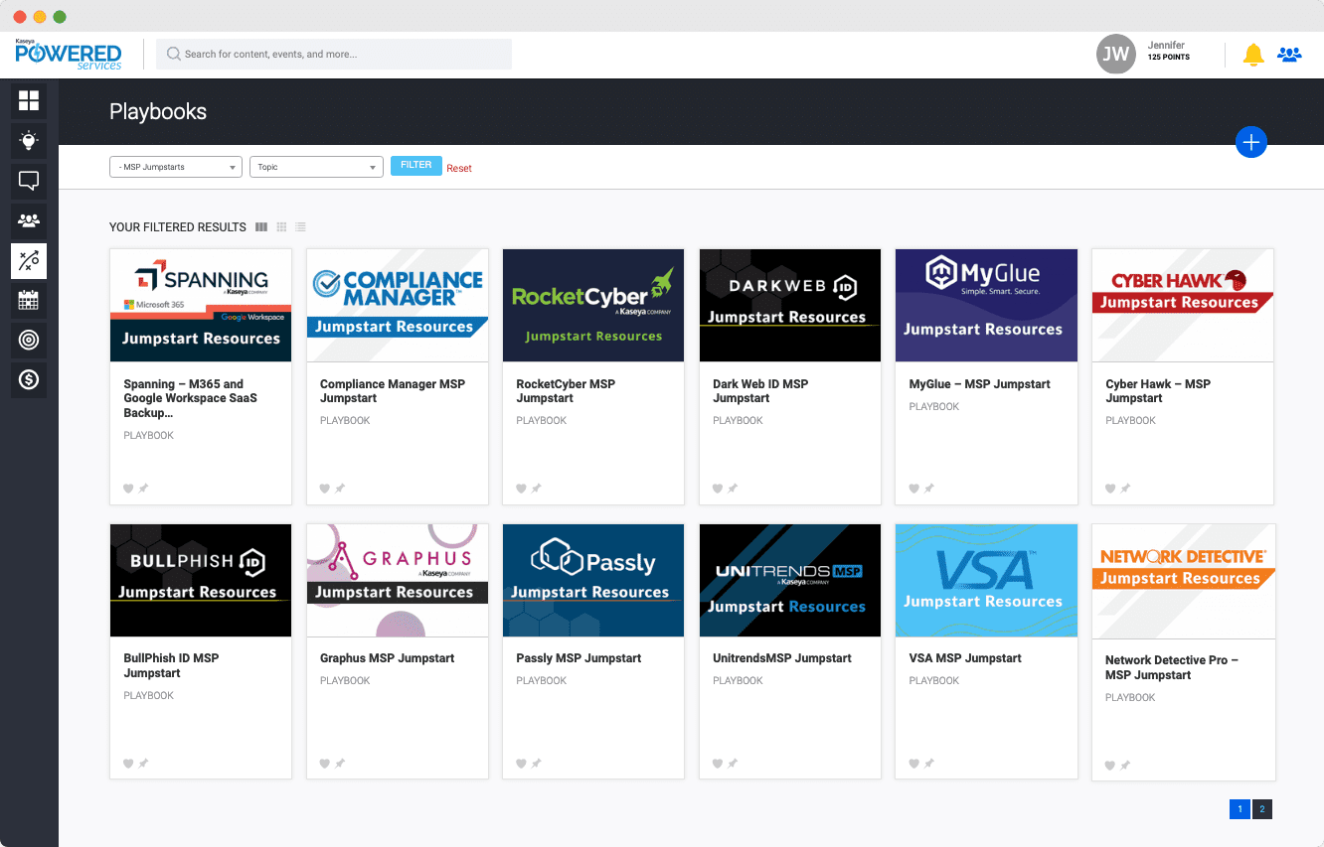Go to results page 2

click(1262, 809)
